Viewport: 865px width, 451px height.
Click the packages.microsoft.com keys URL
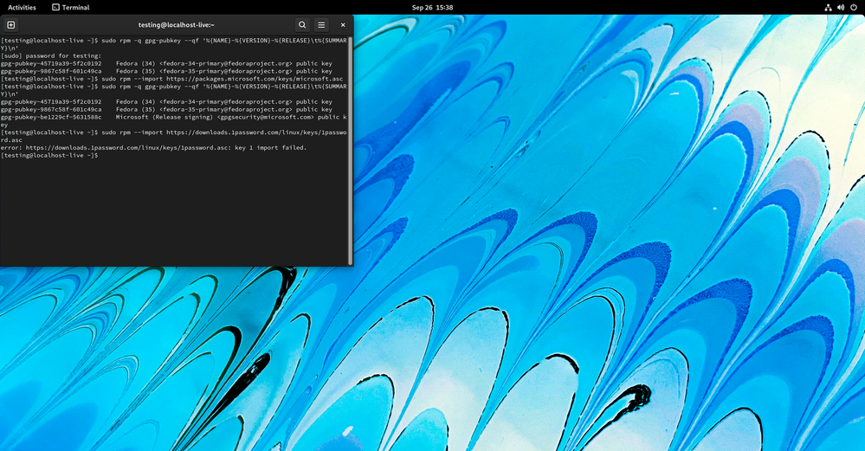255,79
